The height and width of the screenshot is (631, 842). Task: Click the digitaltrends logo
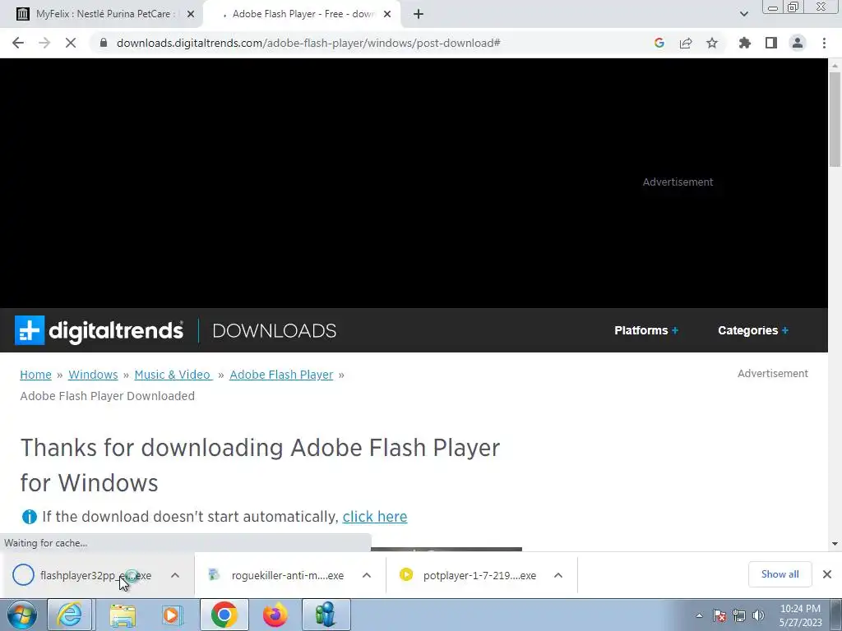[x=99, y=330]
